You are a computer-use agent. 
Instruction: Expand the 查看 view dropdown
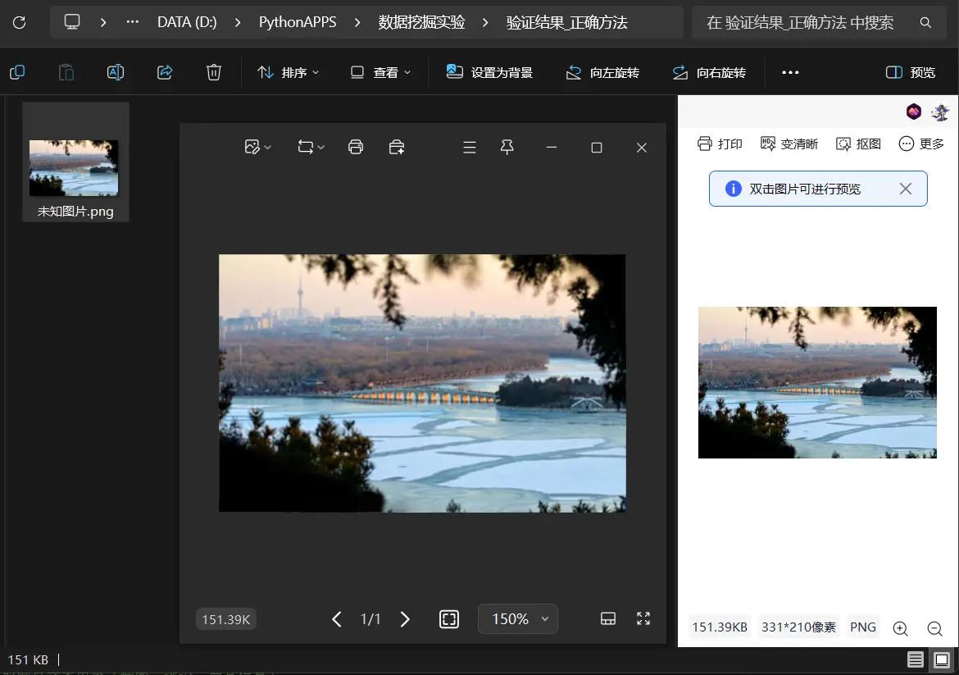380,72
